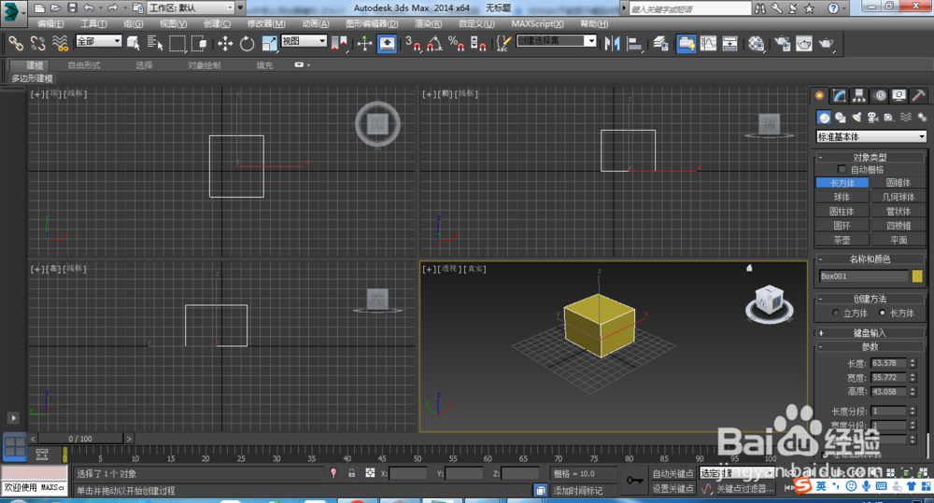934x503 pixels.
Task: Open the Rendered Frame Window icon
Action: [804, 44]
